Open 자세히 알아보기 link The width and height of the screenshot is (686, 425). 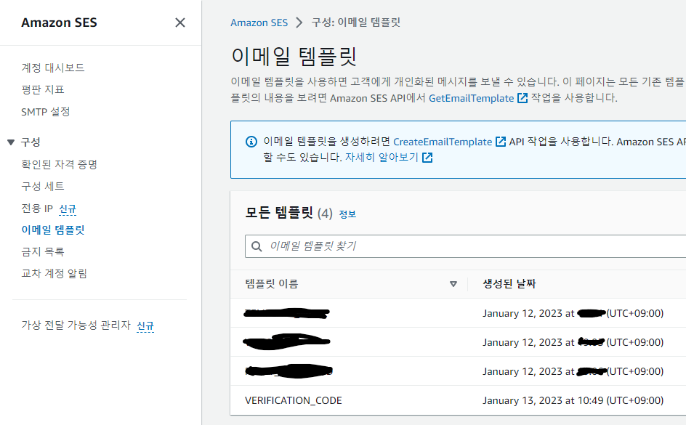pos(382,158)
